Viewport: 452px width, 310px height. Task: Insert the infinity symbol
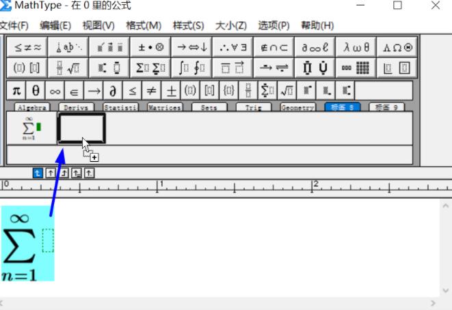(55, 91)
